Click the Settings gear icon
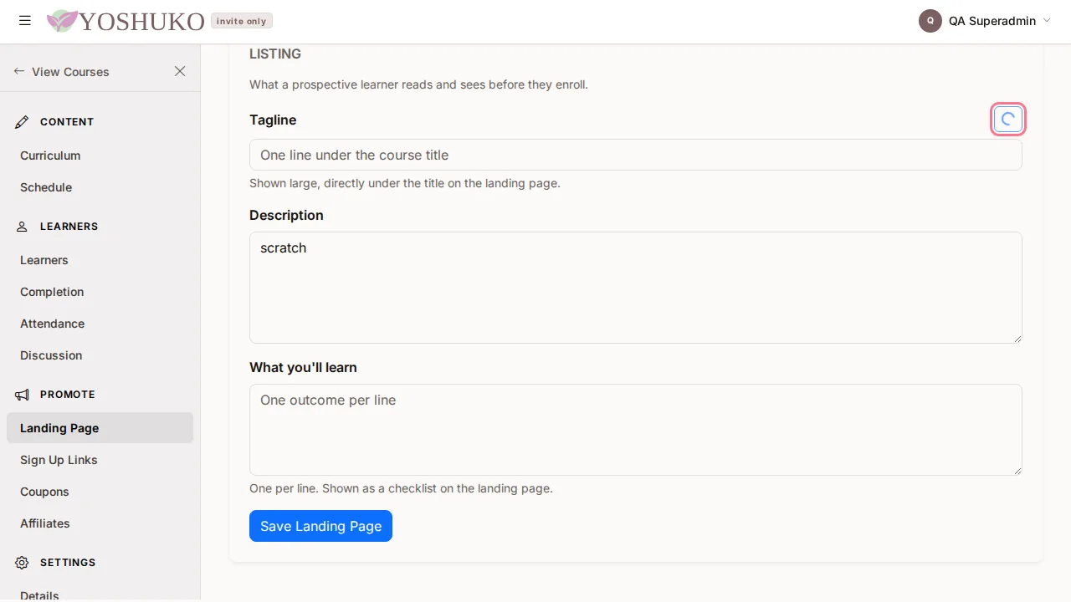The width and height of the screenshot is (1071, 602). click(23, 563)
